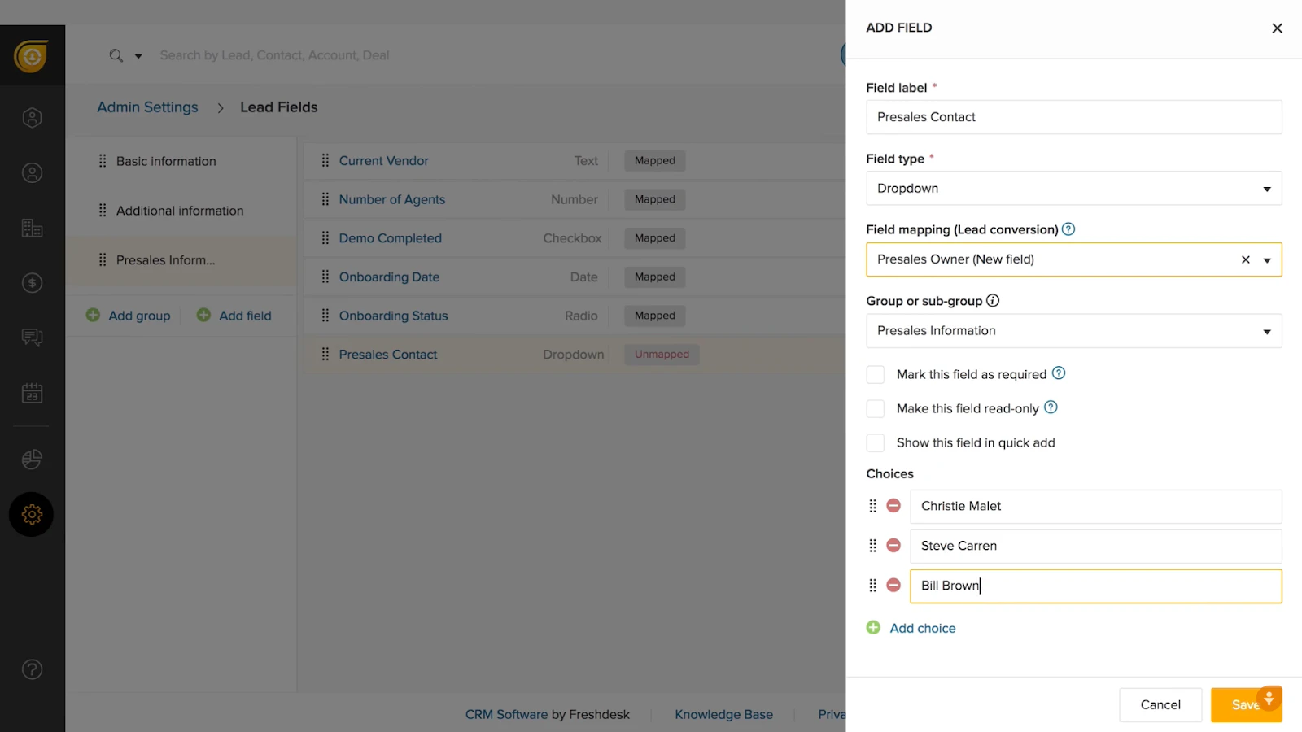Click the Bill Brown choice input
1302x732 pixels.
[x=1096, y=586]
